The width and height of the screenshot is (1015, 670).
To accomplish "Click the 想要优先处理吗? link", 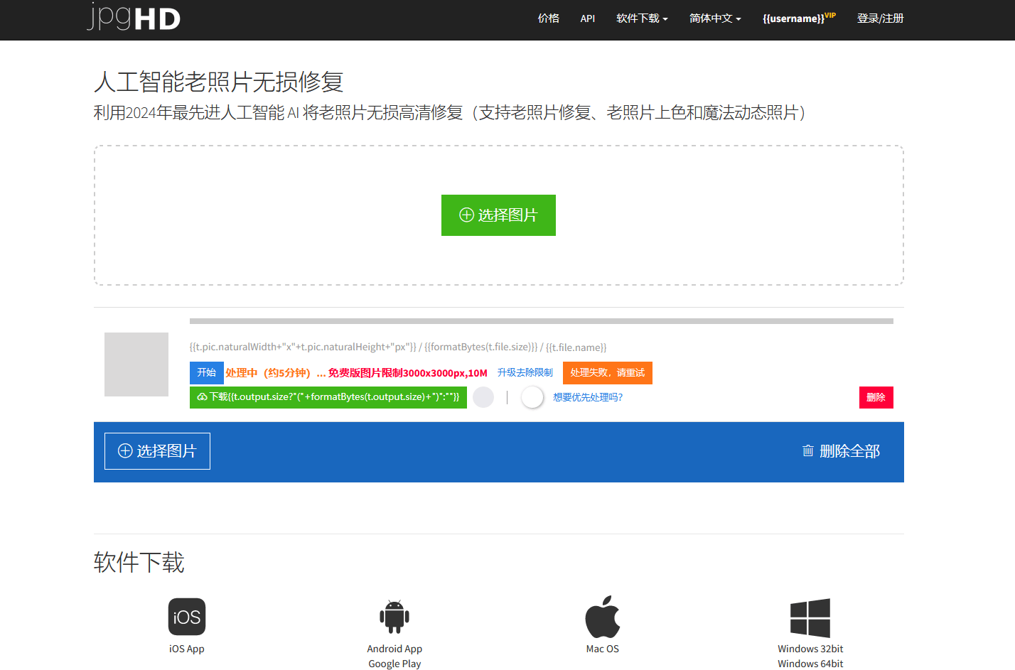I will pyautogui.click(x=588, y=397).
